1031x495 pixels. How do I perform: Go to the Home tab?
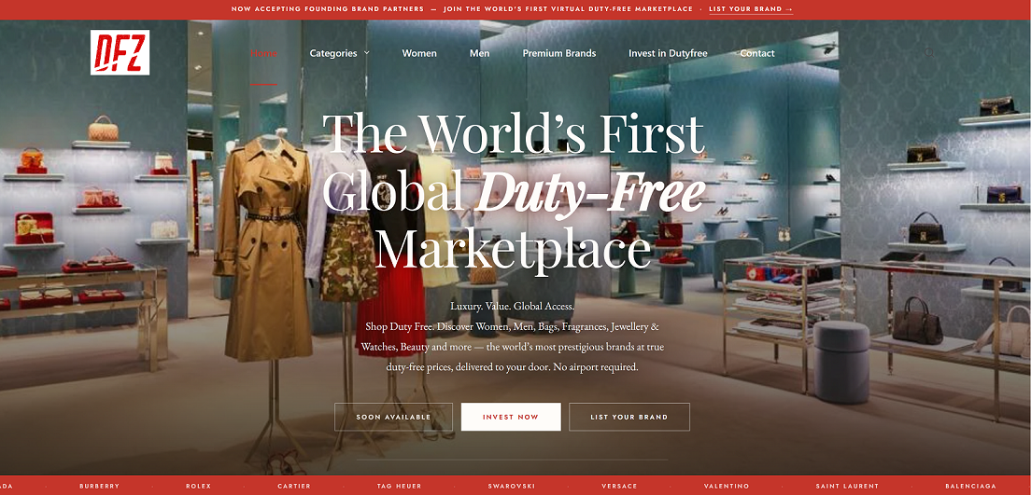(x=263, y=53)
